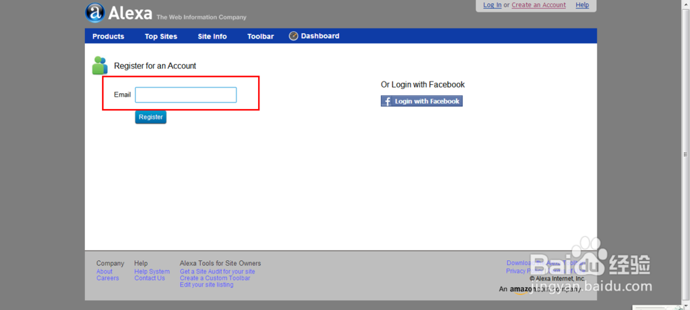Click the Log In link
This screenshot has width=690, height=310.
point(493,6)
